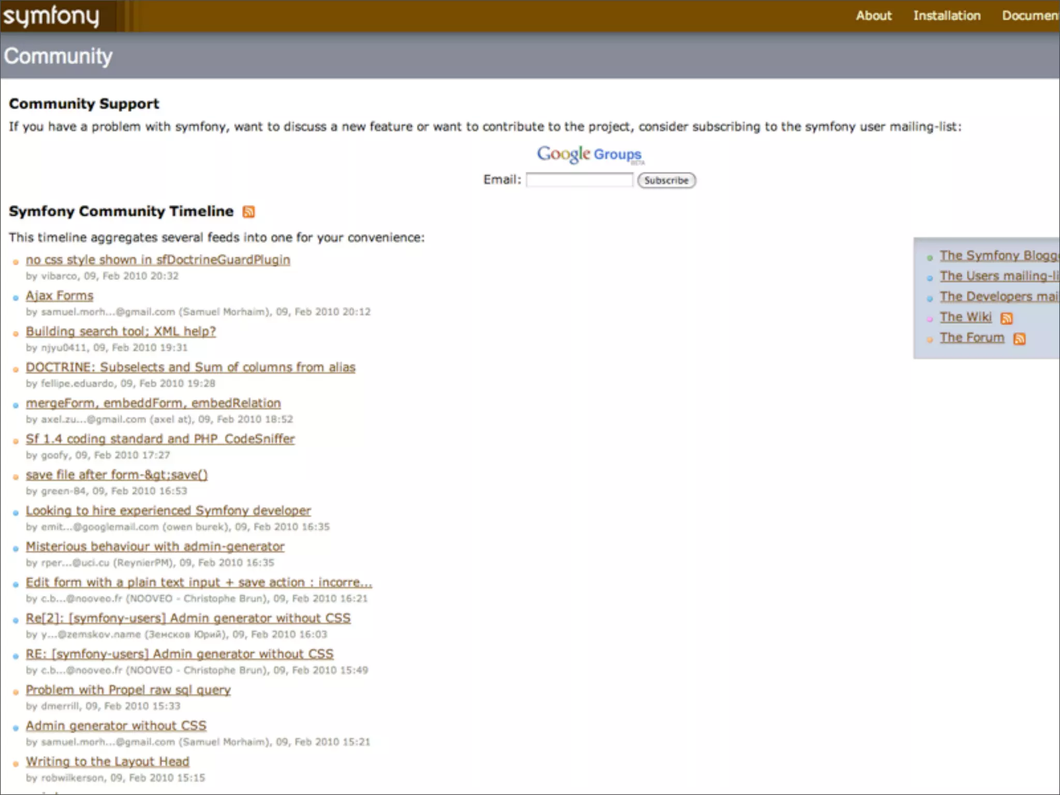The width and height of the screenshot is (1060, 795).
Task: Open the Installation menu item
Action: coord(947,16)
